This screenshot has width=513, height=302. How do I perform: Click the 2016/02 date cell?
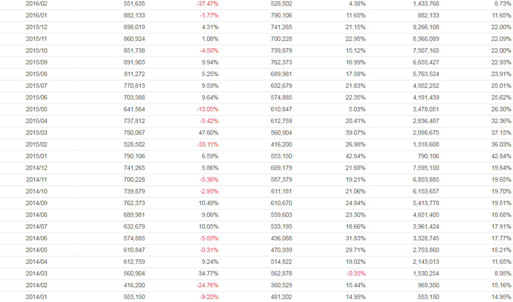[x=37, y=3]
